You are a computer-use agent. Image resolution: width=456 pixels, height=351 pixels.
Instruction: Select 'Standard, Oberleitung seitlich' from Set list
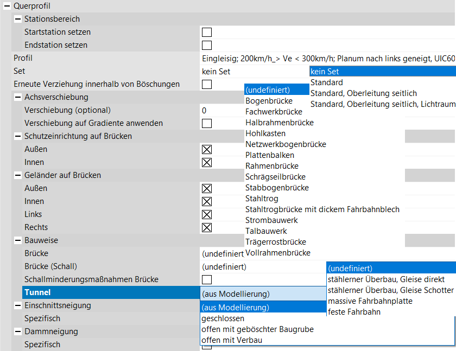point(363,93)
